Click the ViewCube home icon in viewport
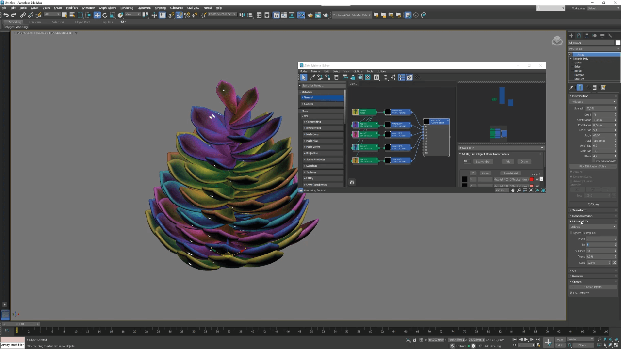 pyautogui.click(x=557, y=41)
